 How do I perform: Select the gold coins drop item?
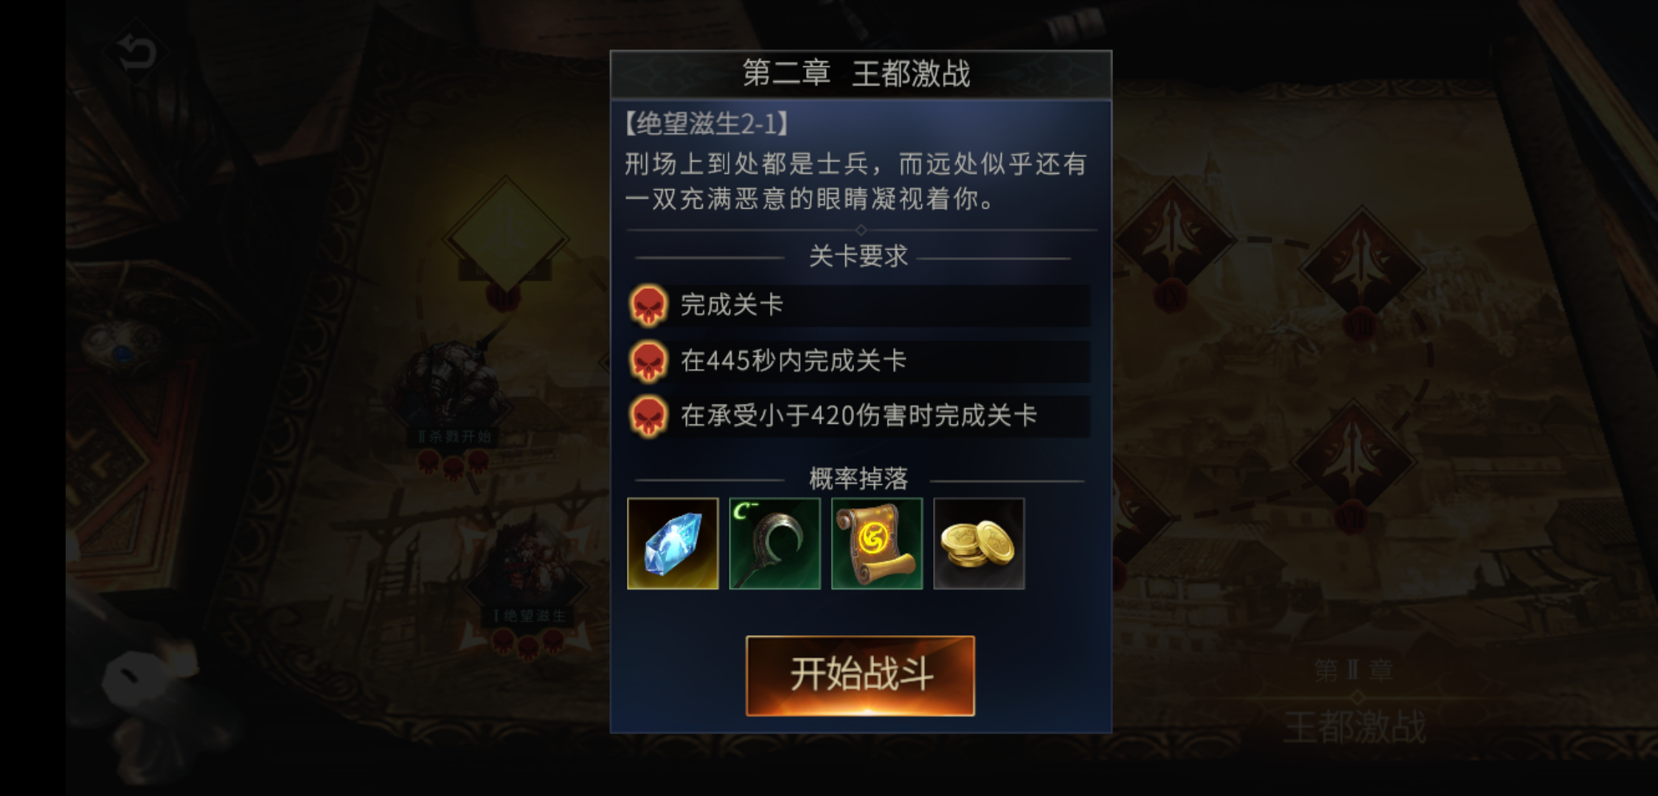pyautogui.click(x=979, y=543)
